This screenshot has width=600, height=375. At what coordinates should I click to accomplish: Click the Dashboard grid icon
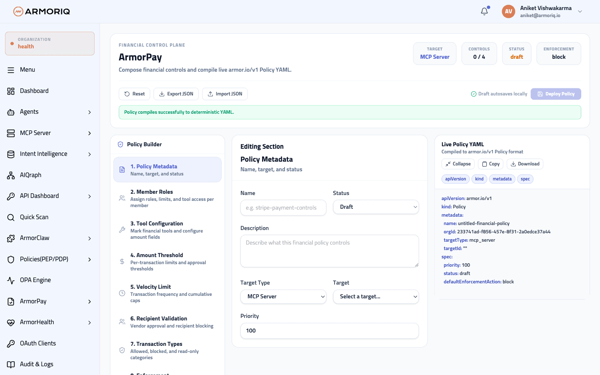(11, 91)
